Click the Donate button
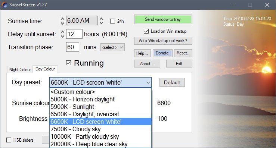 (x=162, y=53)
